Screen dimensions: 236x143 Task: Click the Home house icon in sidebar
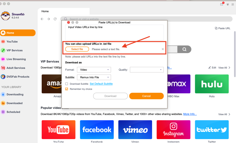click(x=3, y=33)
